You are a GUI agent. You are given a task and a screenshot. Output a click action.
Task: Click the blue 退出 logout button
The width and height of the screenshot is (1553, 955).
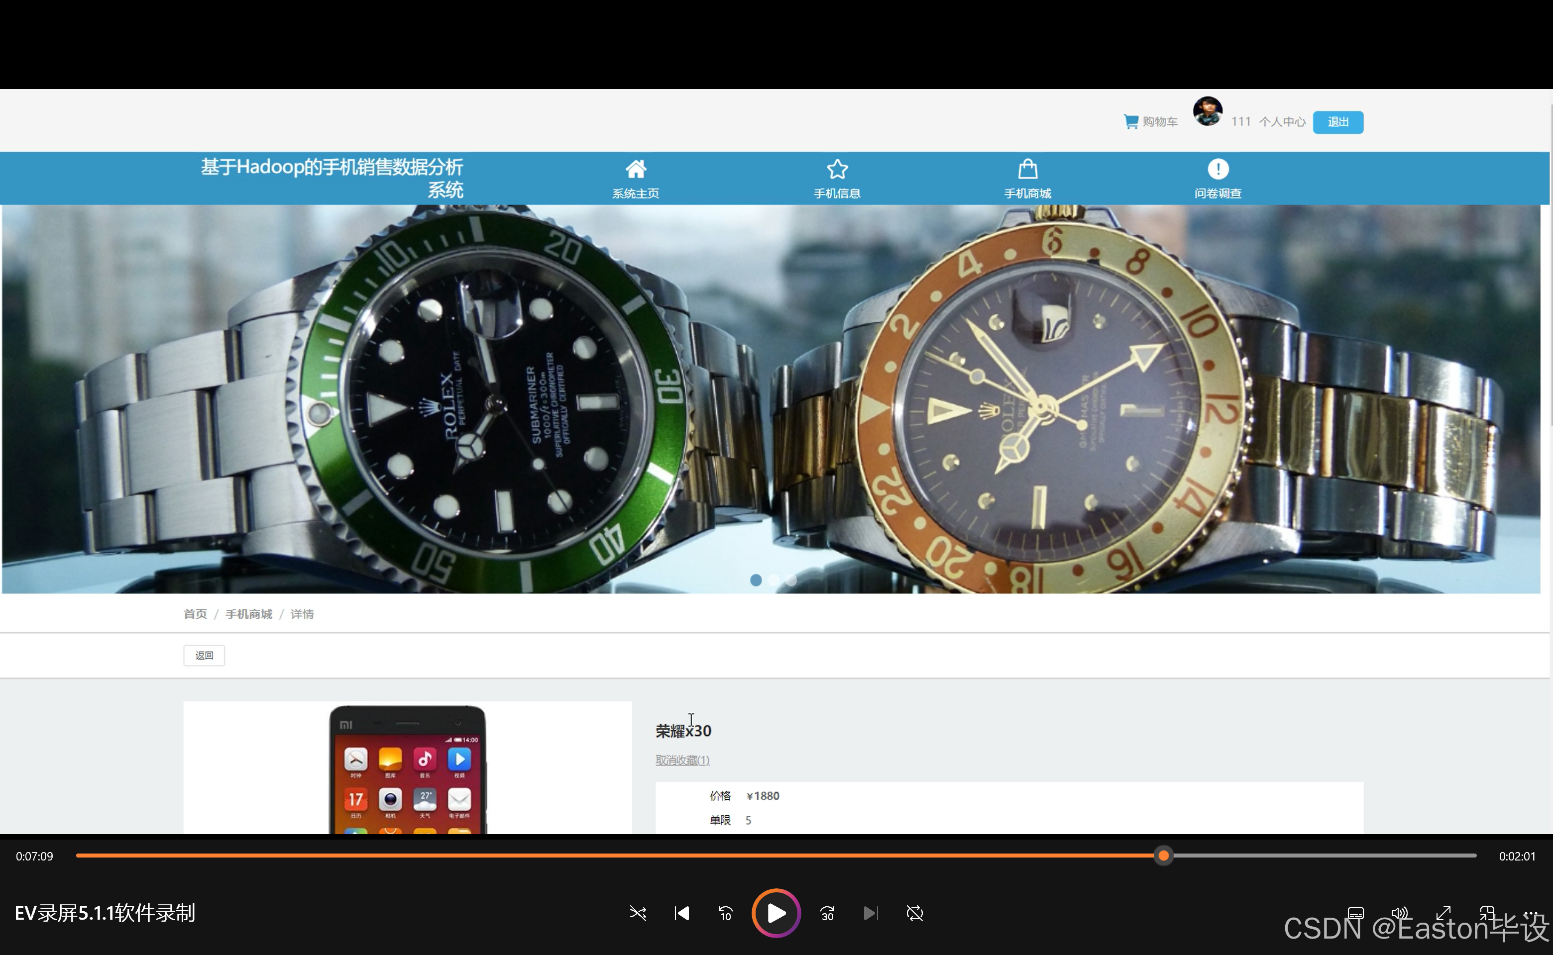(1337, 122)
